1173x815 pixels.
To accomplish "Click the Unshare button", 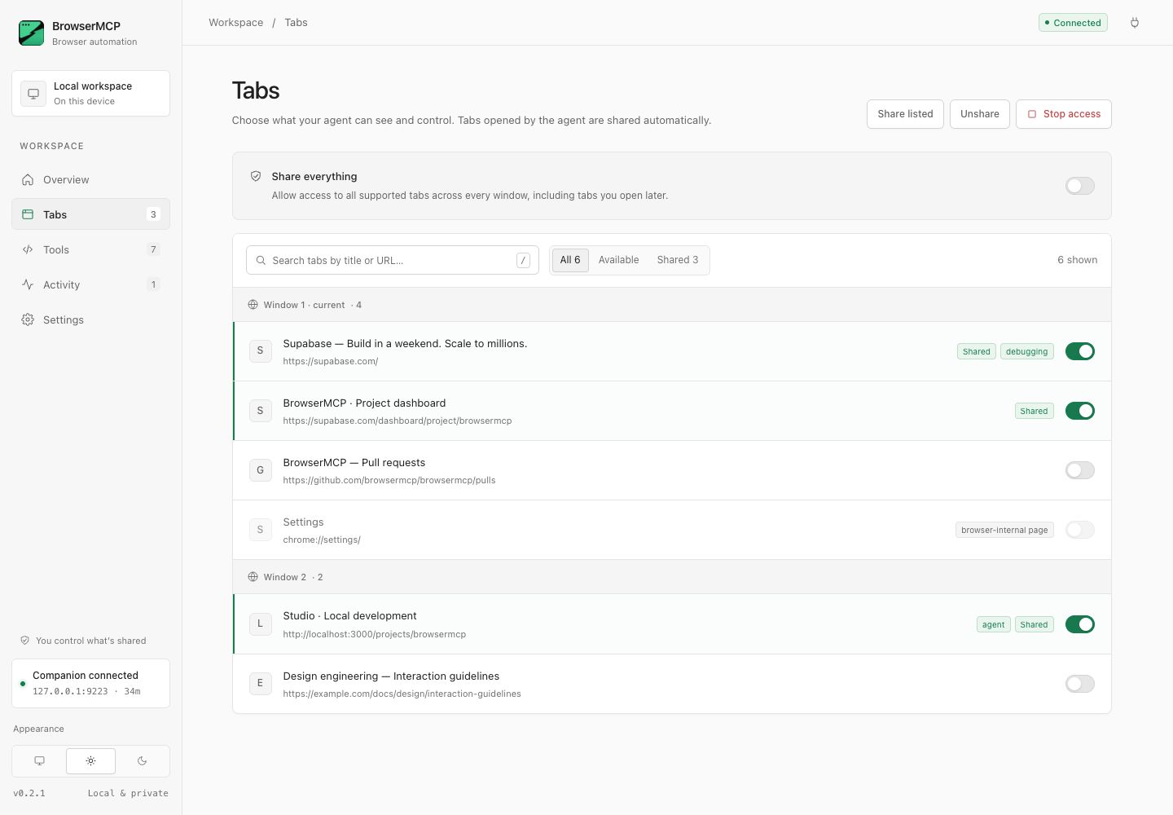I will coord(980,114).
